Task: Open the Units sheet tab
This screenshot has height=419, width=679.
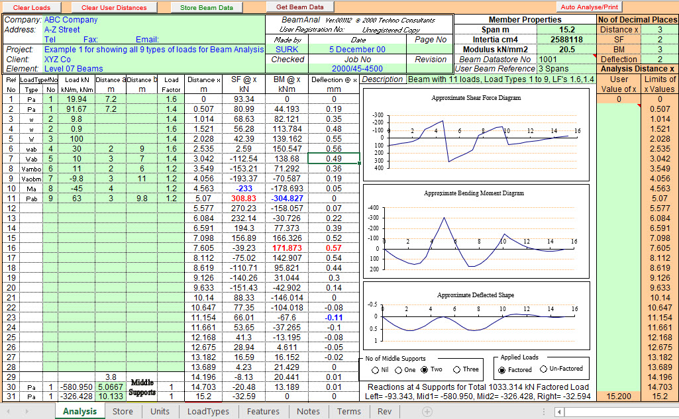Action: (x=159, y=411)
